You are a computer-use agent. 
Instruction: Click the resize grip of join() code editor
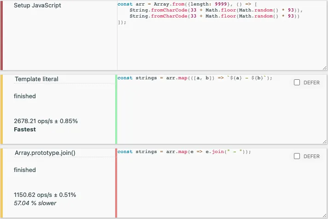[x=324, y=215]
